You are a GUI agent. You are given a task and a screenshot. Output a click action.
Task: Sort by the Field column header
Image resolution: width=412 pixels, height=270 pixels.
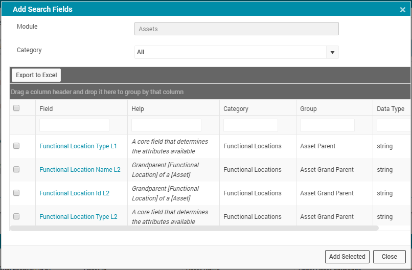46,109
